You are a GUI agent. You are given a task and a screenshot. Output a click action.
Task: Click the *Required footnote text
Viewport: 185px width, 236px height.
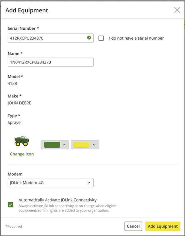point(14,226)
